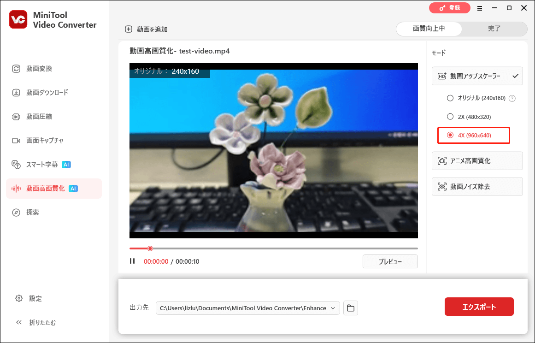
Task: Switch to the 完了 (Completed) tab
Action: tap(494, 29)
